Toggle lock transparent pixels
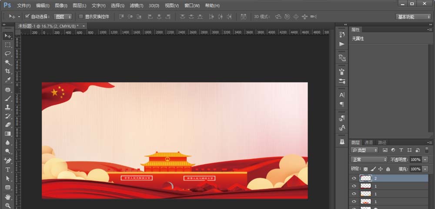 [366, 169]
